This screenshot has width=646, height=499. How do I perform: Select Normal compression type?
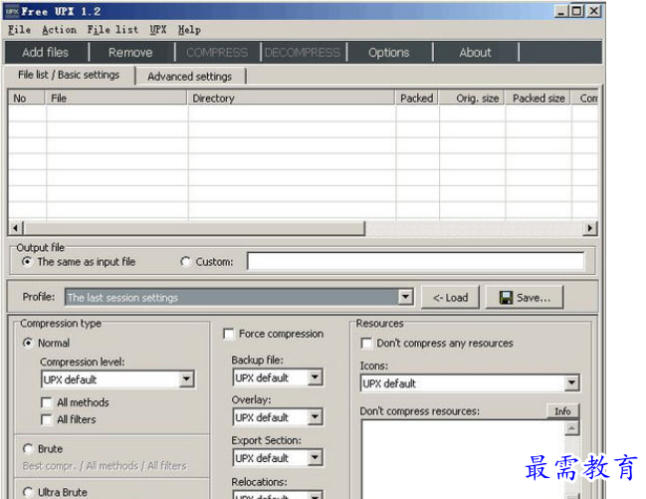(47, 343)
